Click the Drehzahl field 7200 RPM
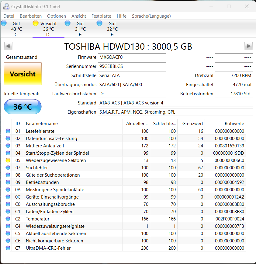This screenshot has width=256, height=264. pyautogui.click(x=234, y=75)
